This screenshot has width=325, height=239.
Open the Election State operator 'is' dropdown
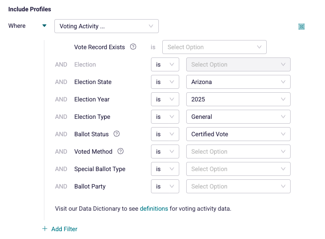165,82
